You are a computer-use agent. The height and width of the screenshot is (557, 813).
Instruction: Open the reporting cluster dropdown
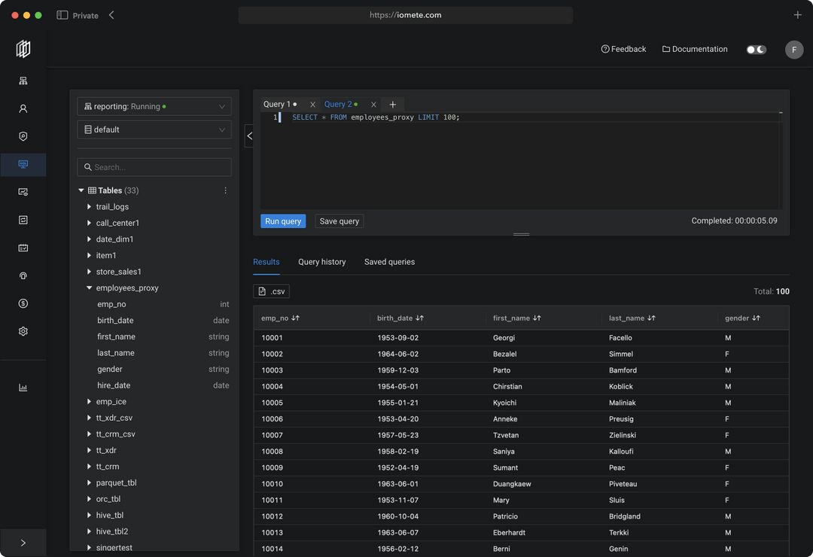pos(154,106)
